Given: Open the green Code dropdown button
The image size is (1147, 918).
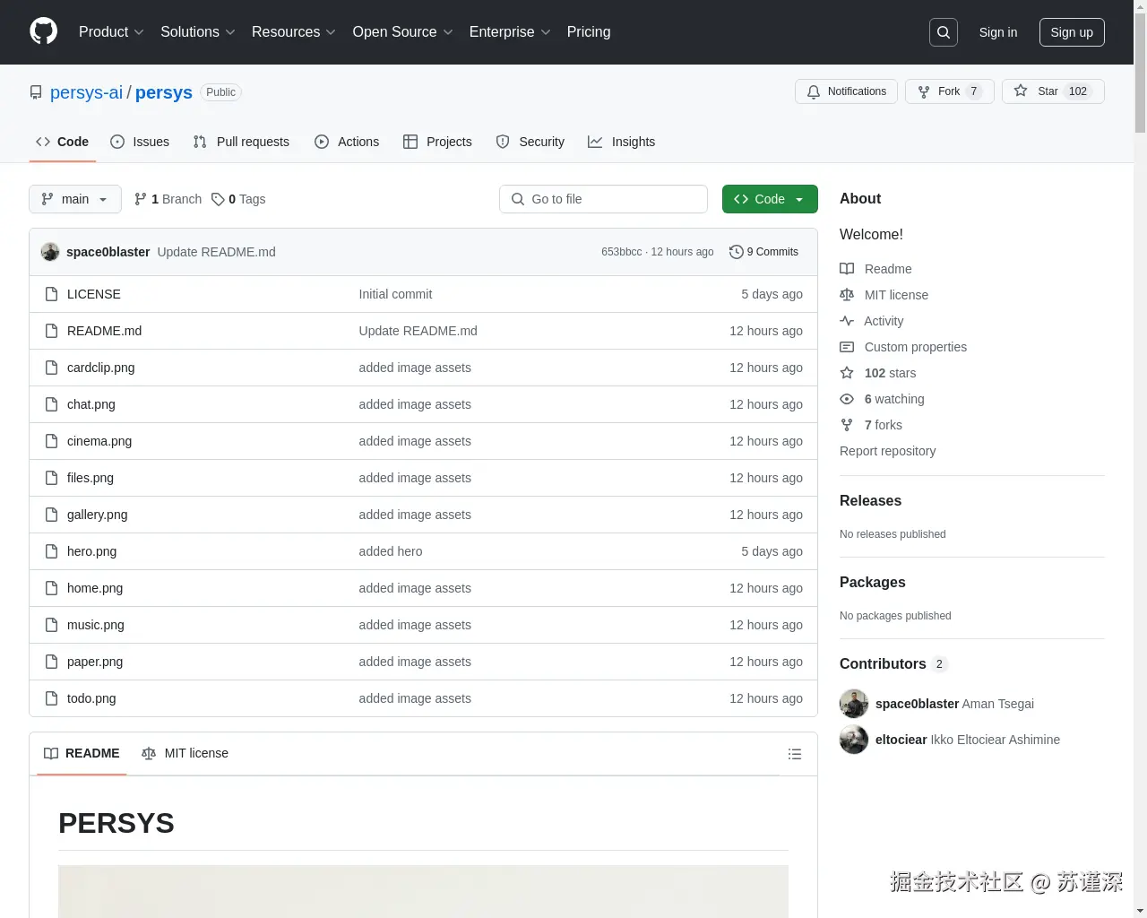Looking at the screenshot, I should tap(770, 199).
